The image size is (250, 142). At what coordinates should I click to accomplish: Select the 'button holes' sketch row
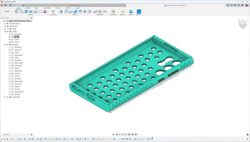pos(18,66)
